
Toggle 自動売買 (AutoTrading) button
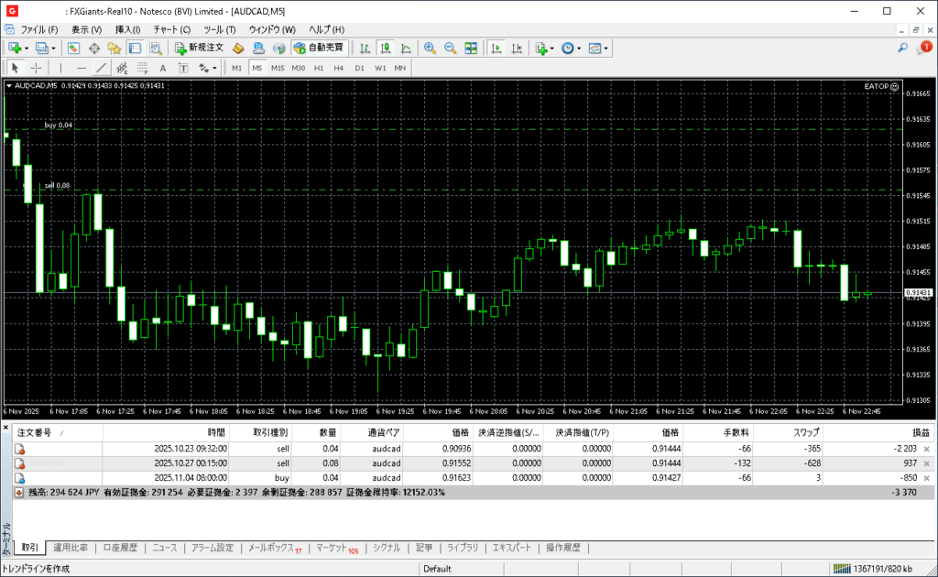point(318,48)
